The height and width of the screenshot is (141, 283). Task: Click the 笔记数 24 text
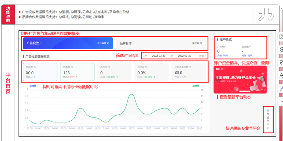197,43
